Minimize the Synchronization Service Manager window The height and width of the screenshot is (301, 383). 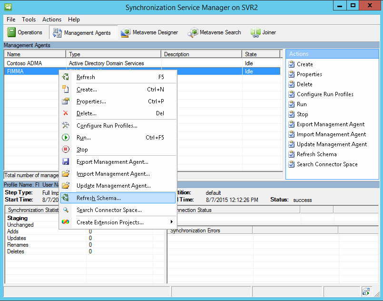coord(340,6)
